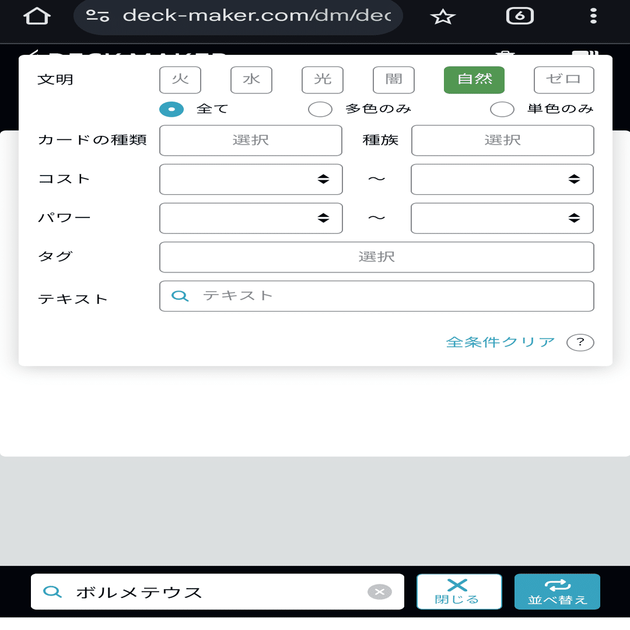
Task: Click the 閉じる button
Action: (459, 591)
